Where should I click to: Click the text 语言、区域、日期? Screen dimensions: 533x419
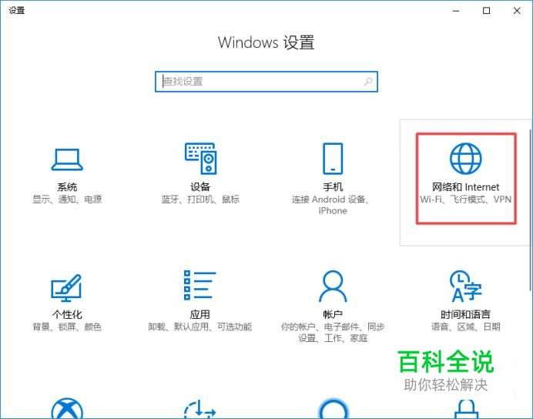[x=466, y=327]
